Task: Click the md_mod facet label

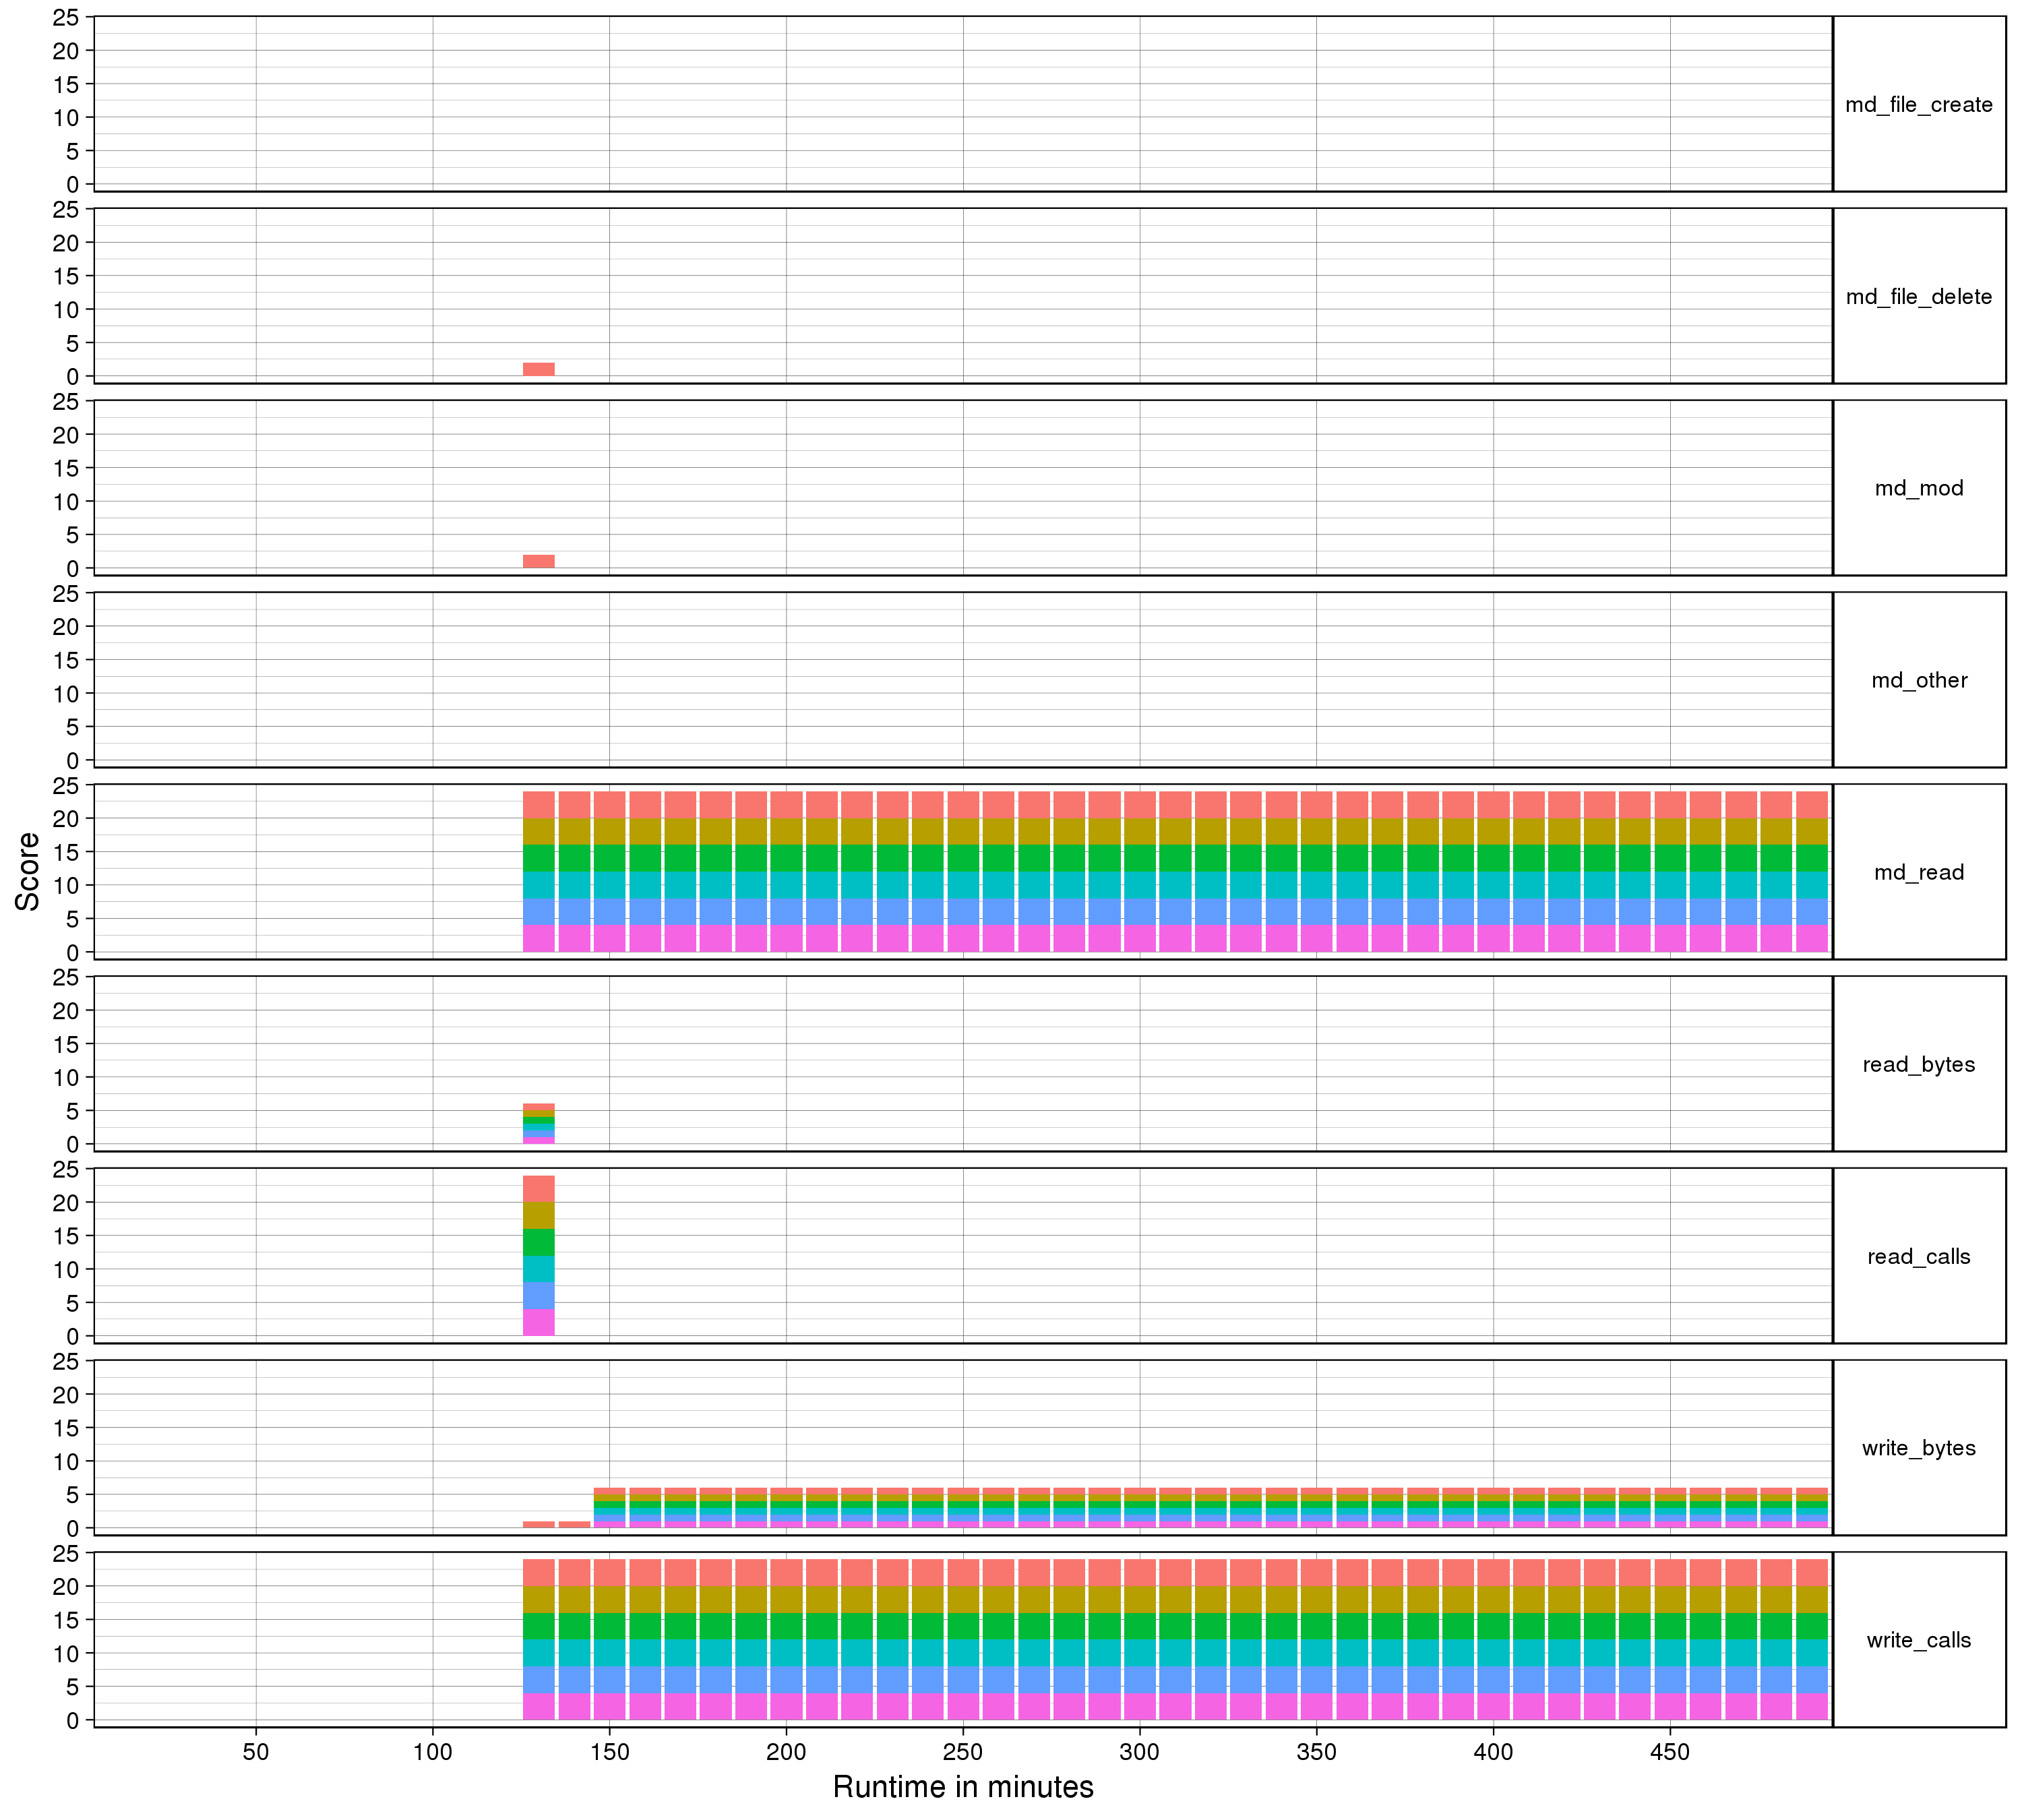Action: point(1918,488)
